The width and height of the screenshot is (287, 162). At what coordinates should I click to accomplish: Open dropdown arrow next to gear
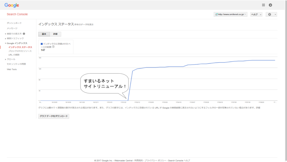pos(275,15)
